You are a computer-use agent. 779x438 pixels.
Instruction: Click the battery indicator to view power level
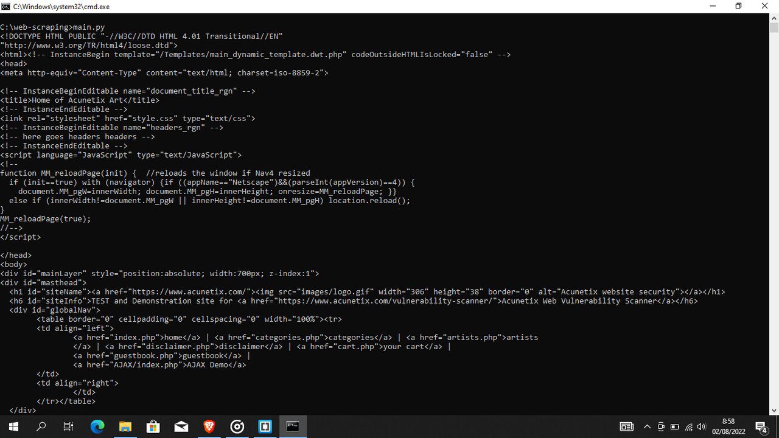(674, 426)
